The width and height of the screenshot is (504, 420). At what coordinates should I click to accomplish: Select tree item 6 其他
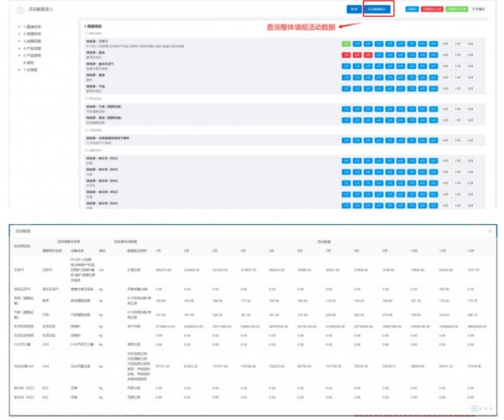29,63
